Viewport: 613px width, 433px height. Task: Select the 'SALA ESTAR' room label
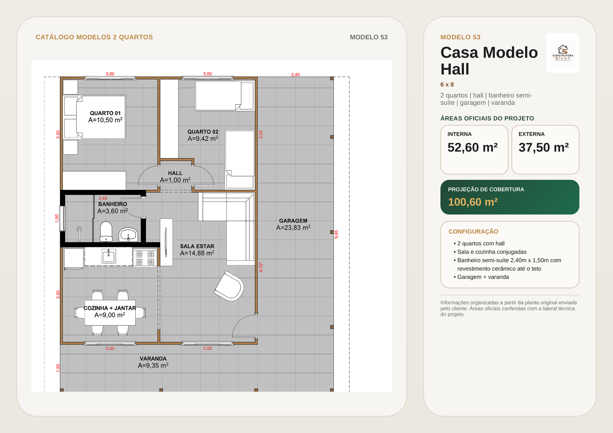point(197,246)
